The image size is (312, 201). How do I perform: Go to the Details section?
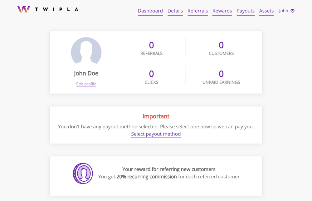tap(175, 11)
